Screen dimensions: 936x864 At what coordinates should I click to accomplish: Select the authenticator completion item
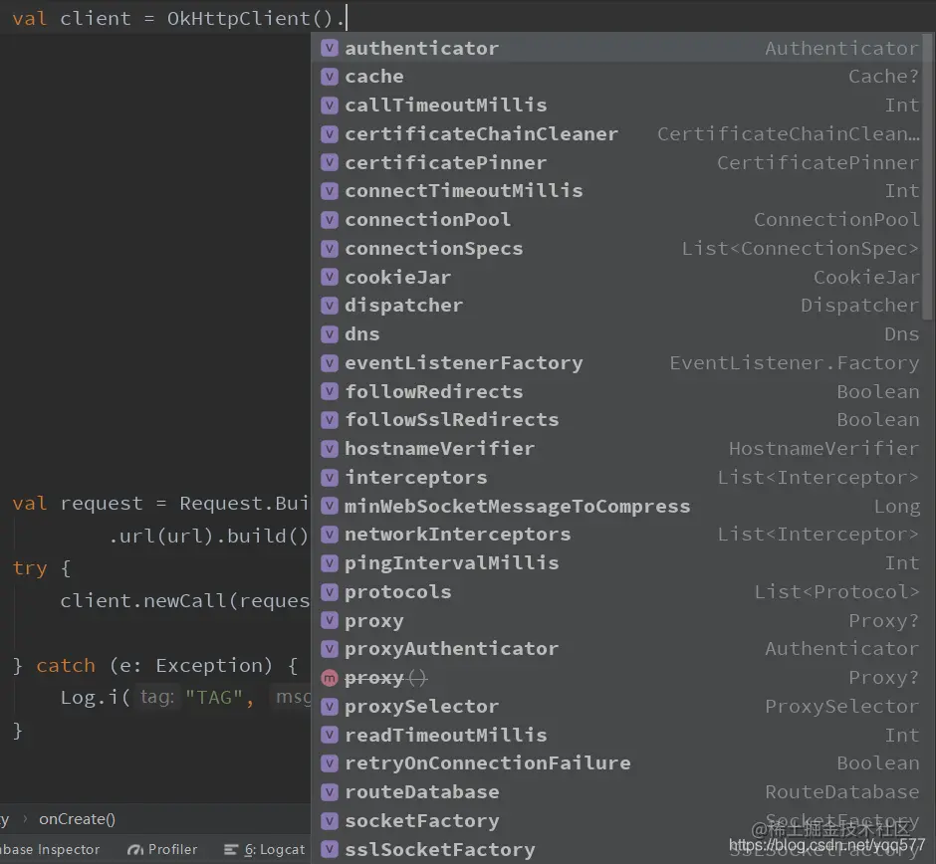(616, 49)
